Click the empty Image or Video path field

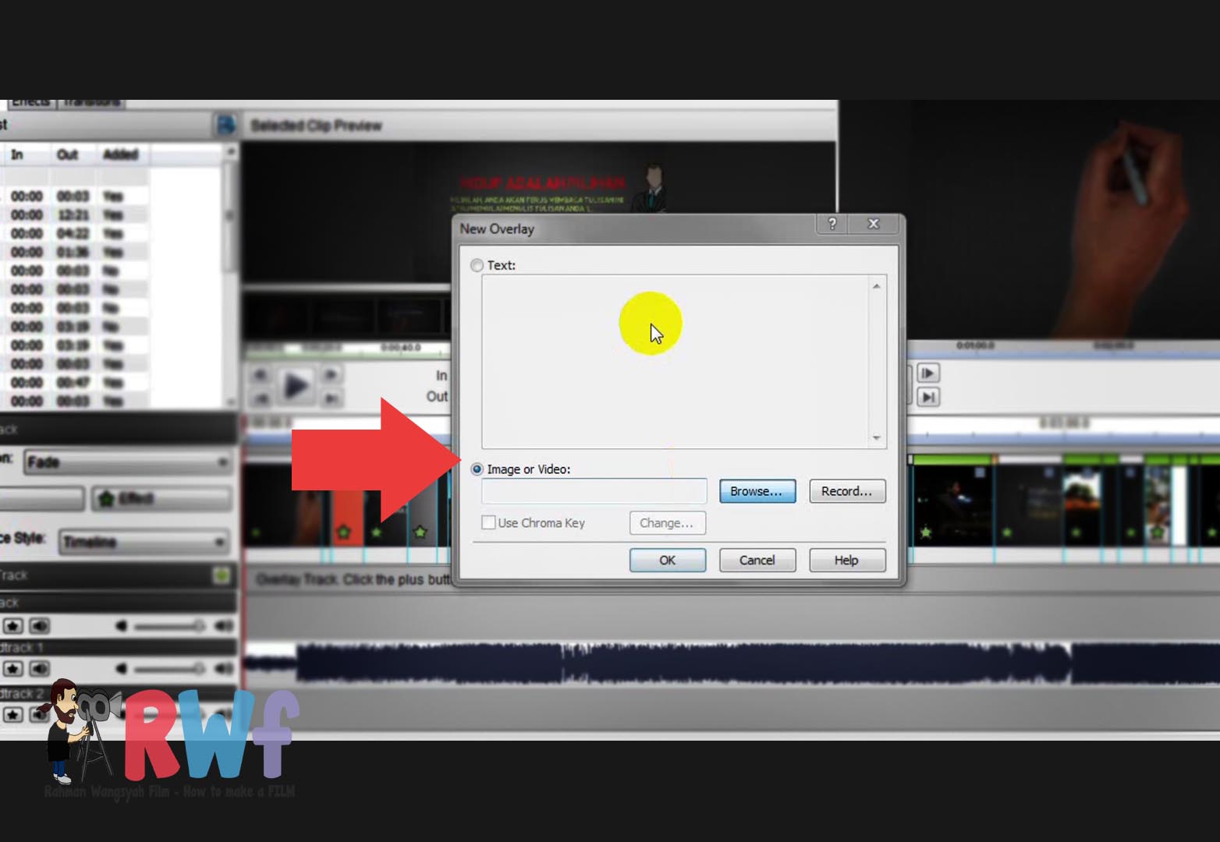pyautogui.click(x=594, y=490)
